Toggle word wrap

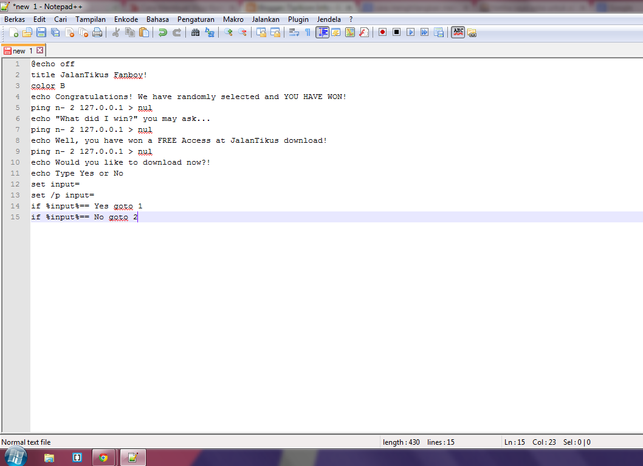pos(294,32)
